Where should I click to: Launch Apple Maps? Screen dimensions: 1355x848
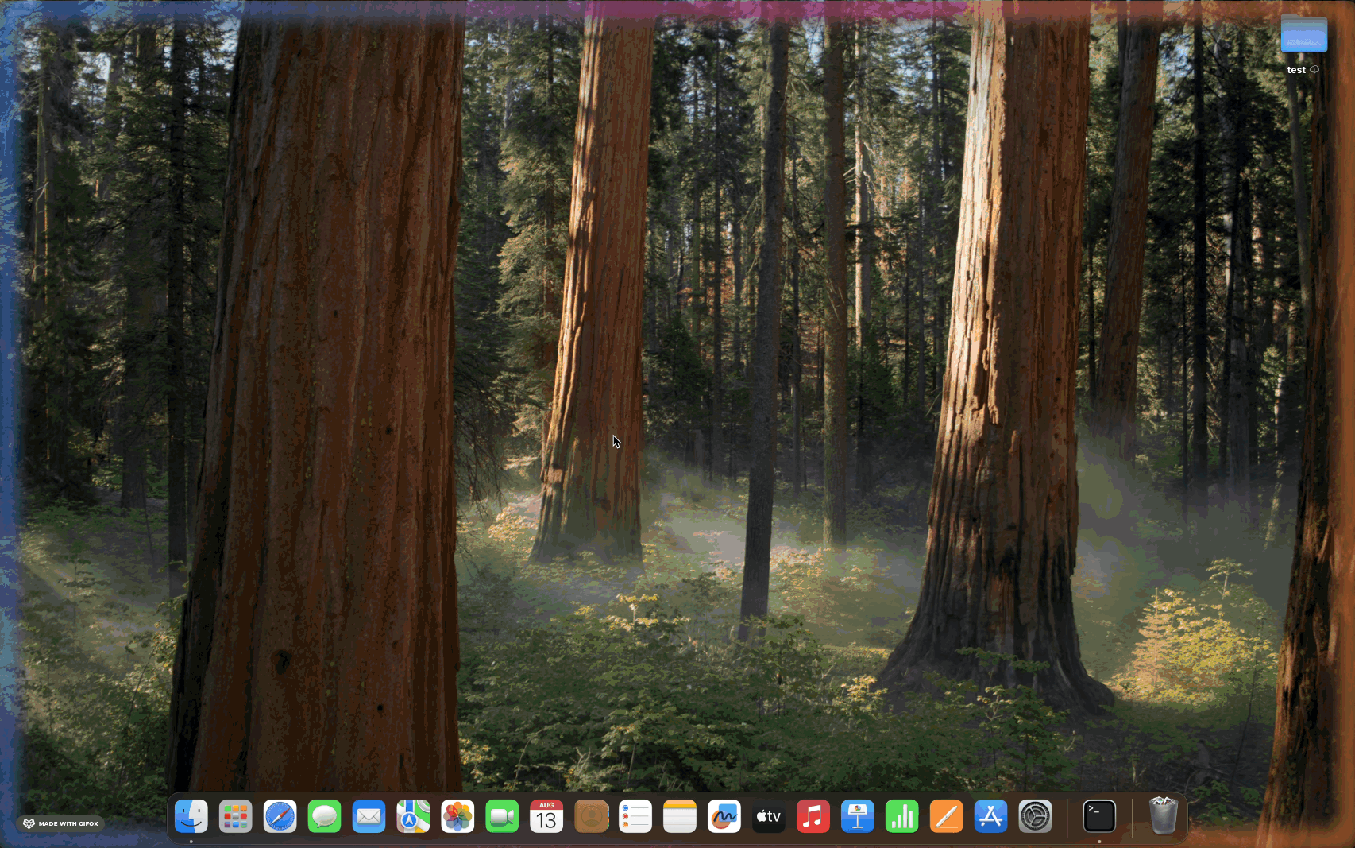[x=413, y=816]
